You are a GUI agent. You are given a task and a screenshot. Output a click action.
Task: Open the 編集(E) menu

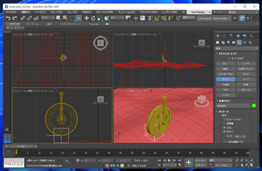tap(26, 12)
